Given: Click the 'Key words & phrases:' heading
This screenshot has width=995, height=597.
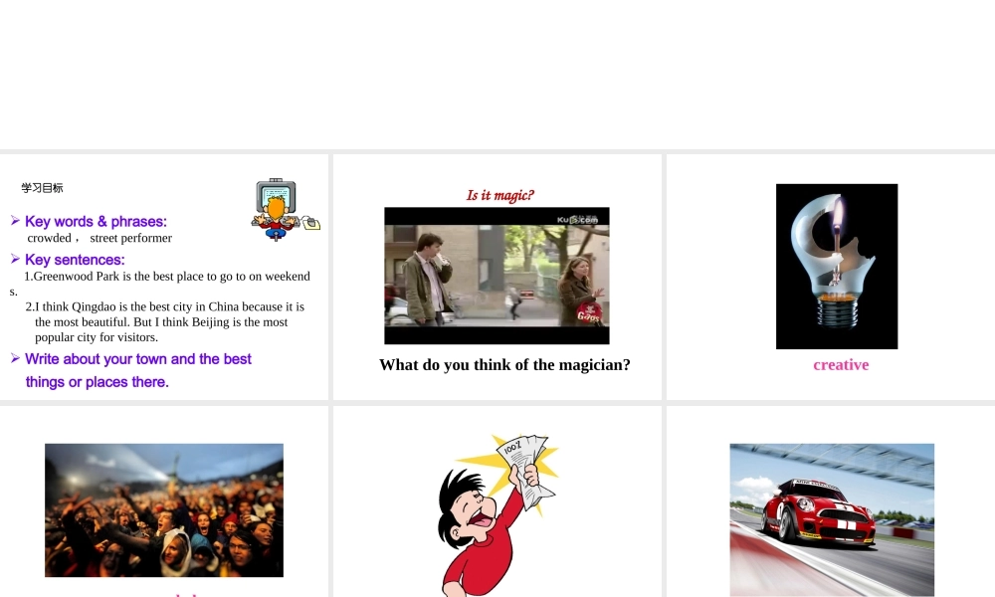Looking at the screenshot, I should pos(96,222).
